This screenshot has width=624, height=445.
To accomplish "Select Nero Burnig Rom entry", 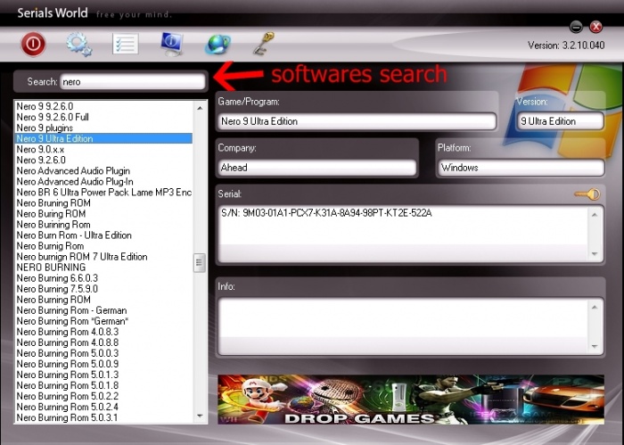I will pyautogui.click(x=104, y=246).
